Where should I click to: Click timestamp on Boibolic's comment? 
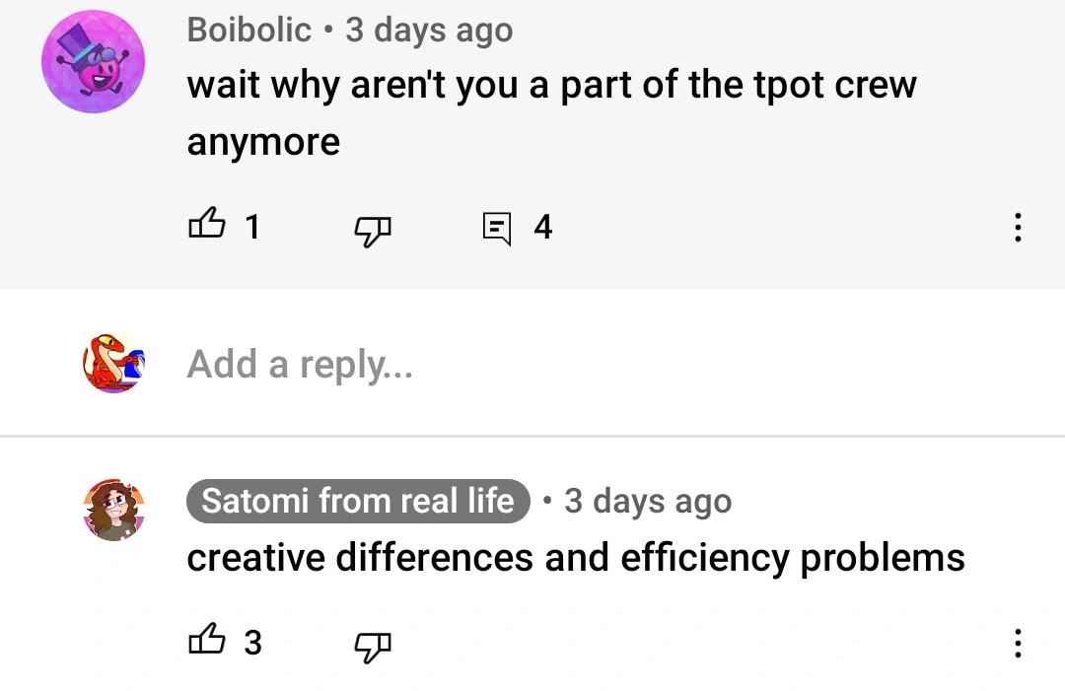[x=429, y=31]
